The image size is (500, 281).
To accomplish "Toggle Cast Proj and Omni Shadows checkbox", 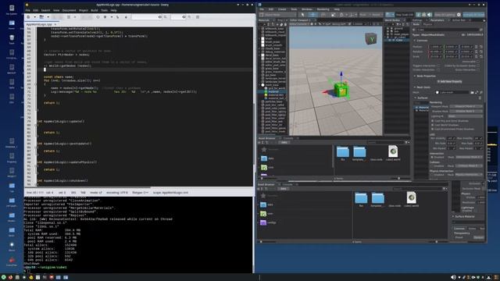I will 432,121.
